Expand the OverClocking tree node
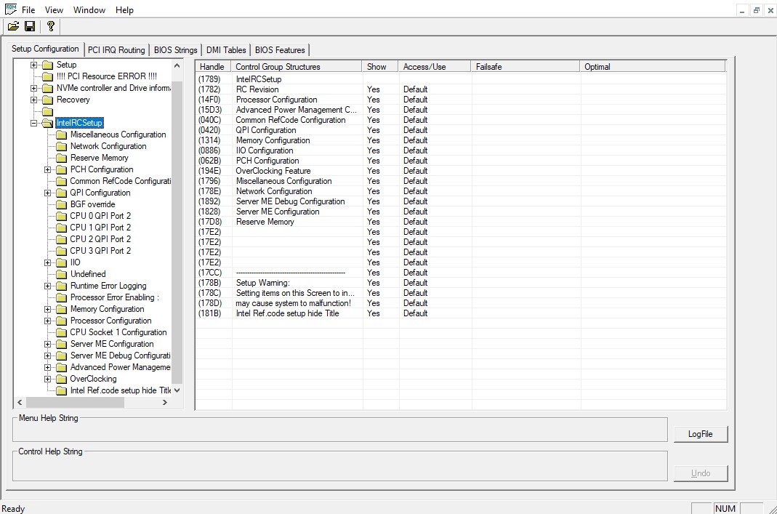Image resolution: width=777 pixels, height=514 pixels. click(48, 379)
